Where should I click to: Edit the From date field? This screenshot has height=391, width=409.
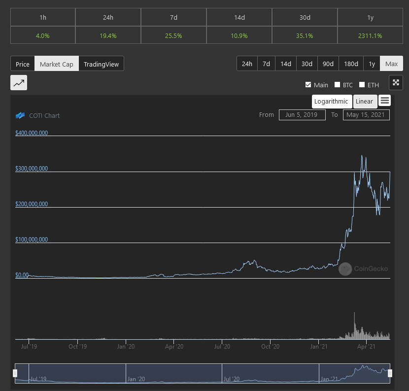tap(302, 115)
